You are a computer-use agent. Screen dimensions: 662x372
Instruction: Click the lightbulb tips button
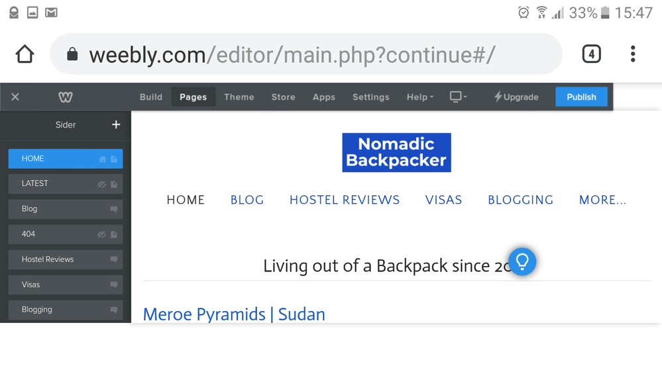(522, 261)
